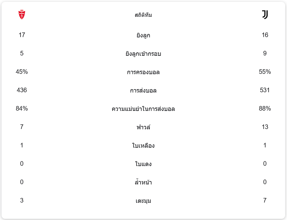Image resolution: width=287 pixels, height=220 pixels.
Task: Click Monza's 17 shots value
Action: coord(22,35)
